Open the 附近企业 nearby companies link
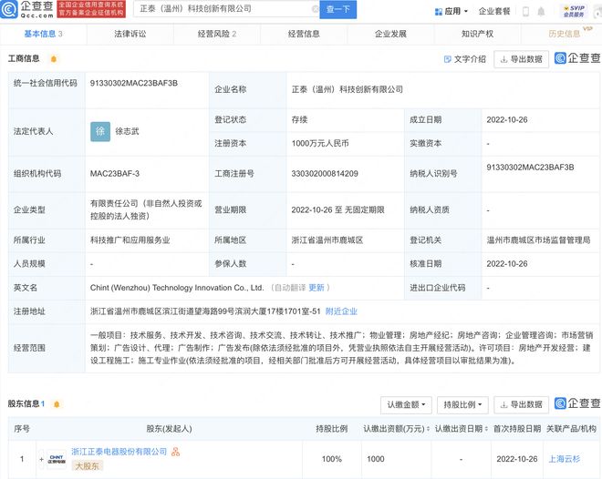 pyautogui.click(x=341, y=311)
